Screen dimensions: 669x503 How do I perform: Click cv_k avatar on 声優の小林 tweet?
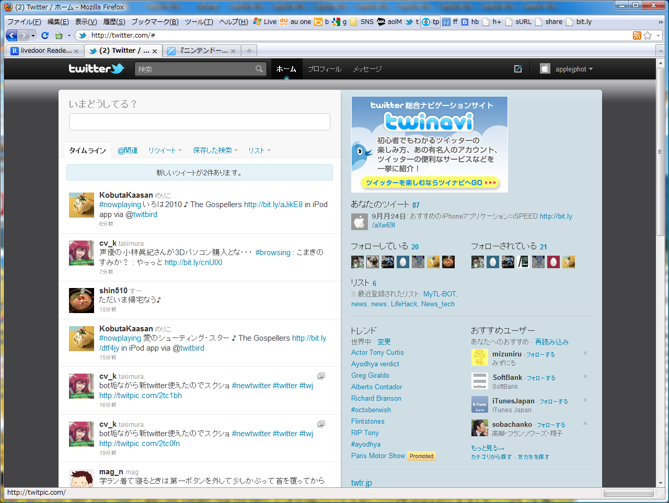click(82, 253)
